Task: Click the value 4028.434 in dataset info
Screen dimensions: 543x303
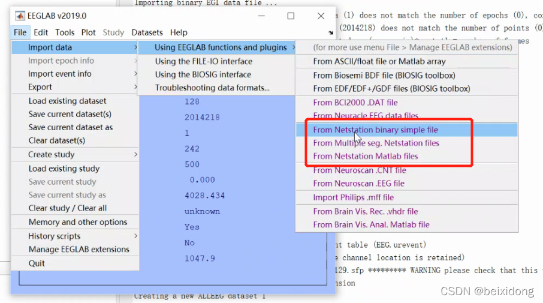Action: 204,196
